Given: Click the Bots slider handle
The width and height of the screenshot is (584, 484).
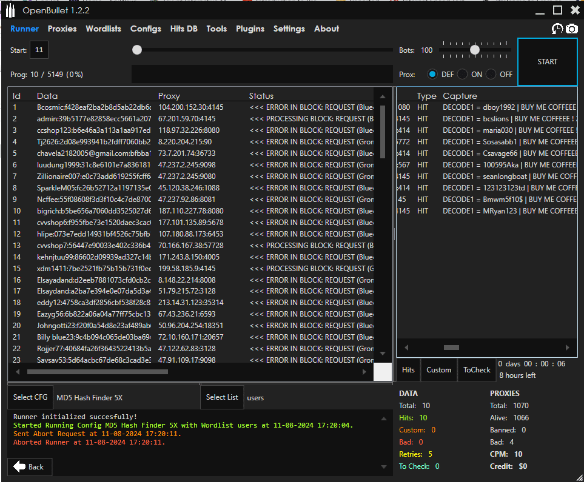Looking at the screenshot, I should [475, 50].
